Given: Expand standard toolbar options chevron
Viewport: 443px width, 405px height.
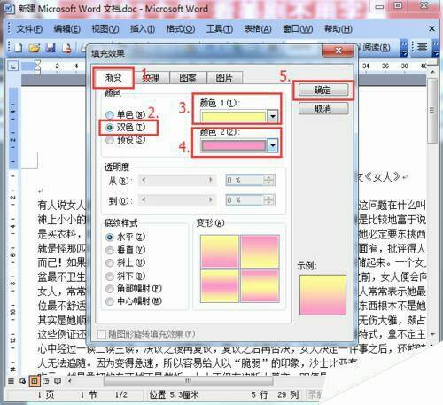Looking at the screenshot, I should point(404,48).
